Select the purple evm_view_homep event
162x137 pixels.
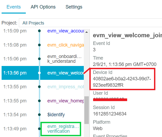click(65, 101)
